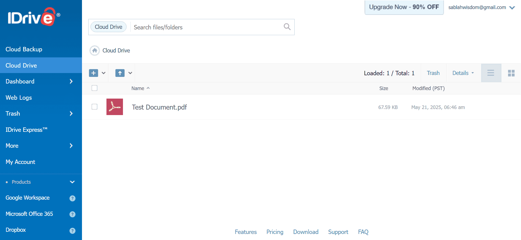The height and width of the screenshot is (240, 521).
Task: Go to the Cloud Drive home icon
Action: coord(95,51)
